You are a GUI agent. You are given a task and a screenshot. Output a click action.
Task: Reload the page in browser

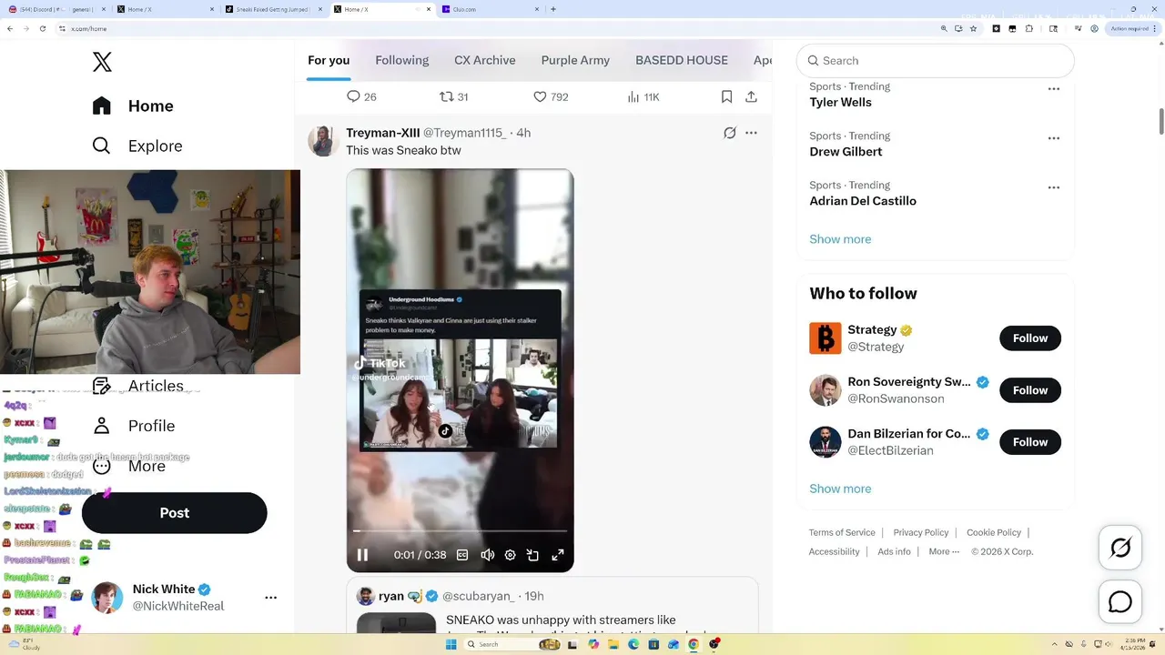(x=43, y=28)
